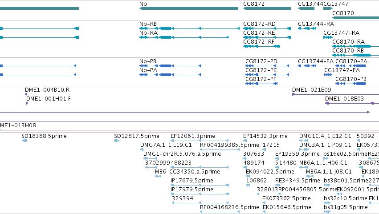Click the EP12061.3prime EST label
The height and width of the screenshot is (214, 379).
[193, 136]
